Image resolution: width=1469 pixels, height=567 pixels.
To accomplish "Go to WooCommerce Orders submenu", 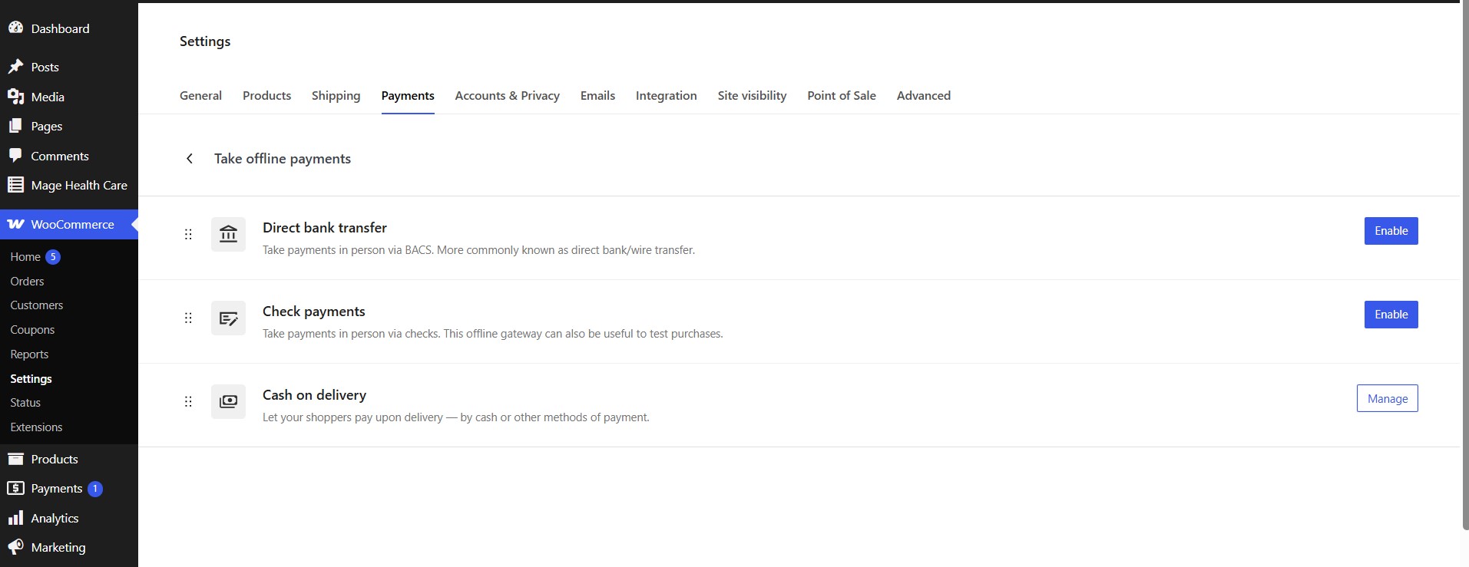I will tap(27, 282).
